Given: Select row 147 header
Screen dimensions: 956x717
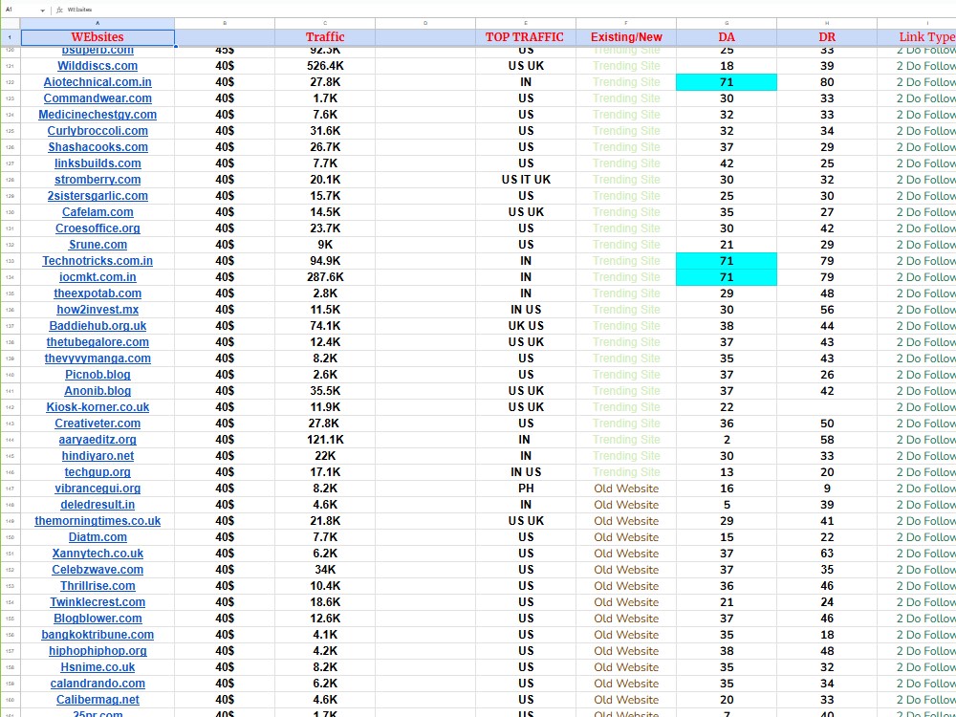Looking at the screenshot, I should click(x=9, y=489).
